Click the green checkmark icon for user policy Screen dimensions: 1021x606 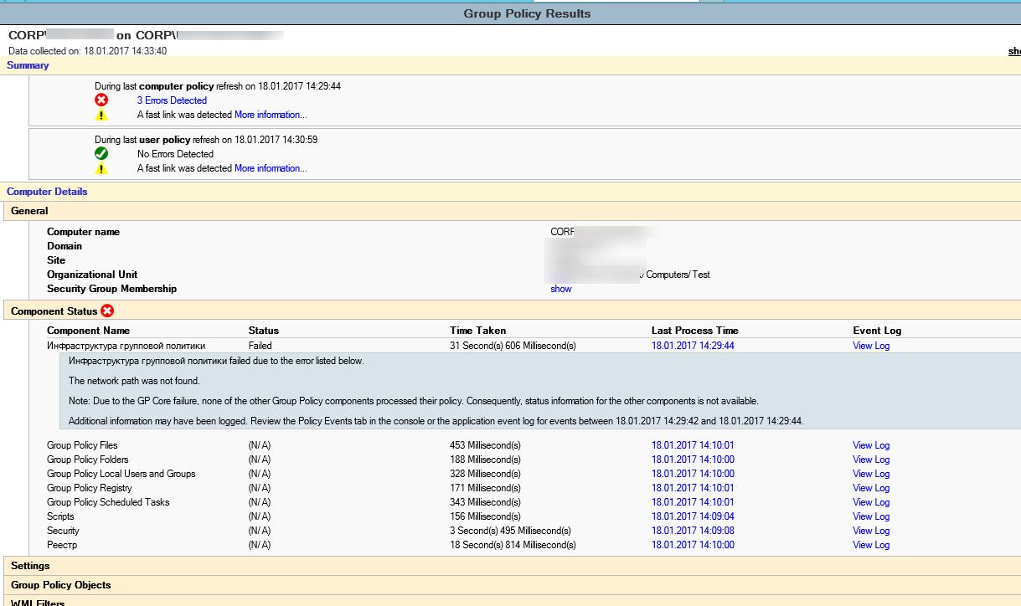click(x=101, y=154)
